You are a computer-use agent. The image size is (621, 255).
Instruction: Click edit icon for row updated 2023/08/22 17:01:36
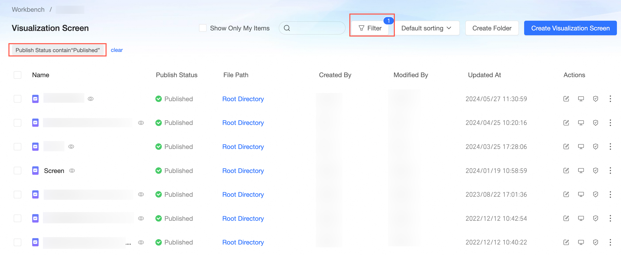(566, 194)
